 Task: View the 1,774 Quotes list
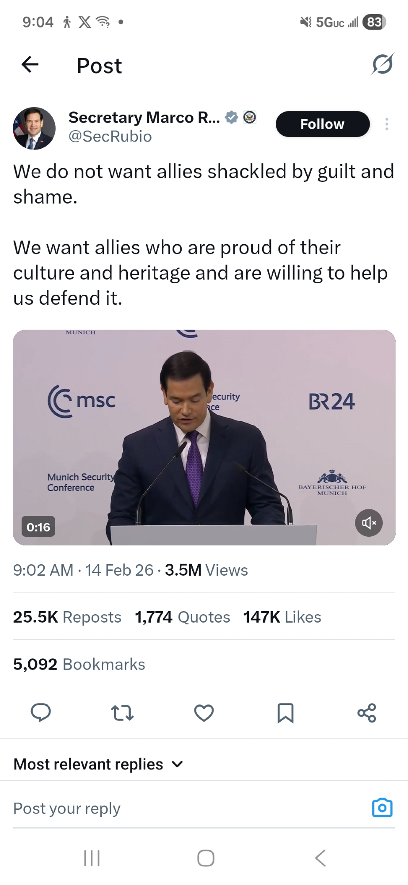[182, 617]
